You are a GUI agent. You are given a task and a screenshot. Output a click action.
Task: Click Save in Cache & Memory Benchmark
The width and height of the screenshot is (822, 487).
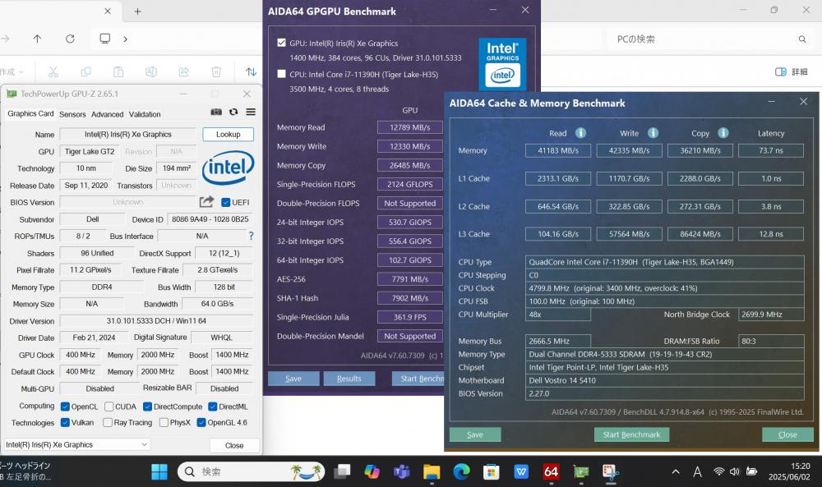475,434
